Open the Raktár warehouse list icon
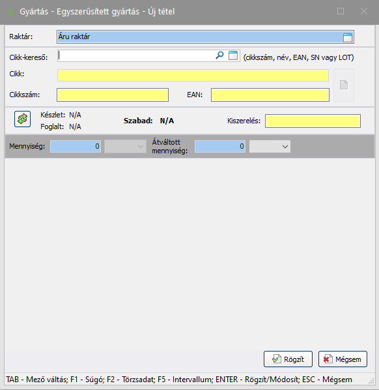Viewport: 379px width, 390px height. click(x=348, y=37)
